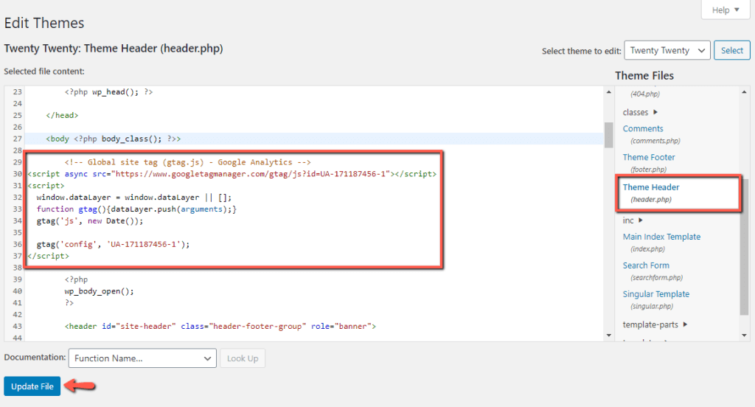Click the Select theme button

click(732, 50)
